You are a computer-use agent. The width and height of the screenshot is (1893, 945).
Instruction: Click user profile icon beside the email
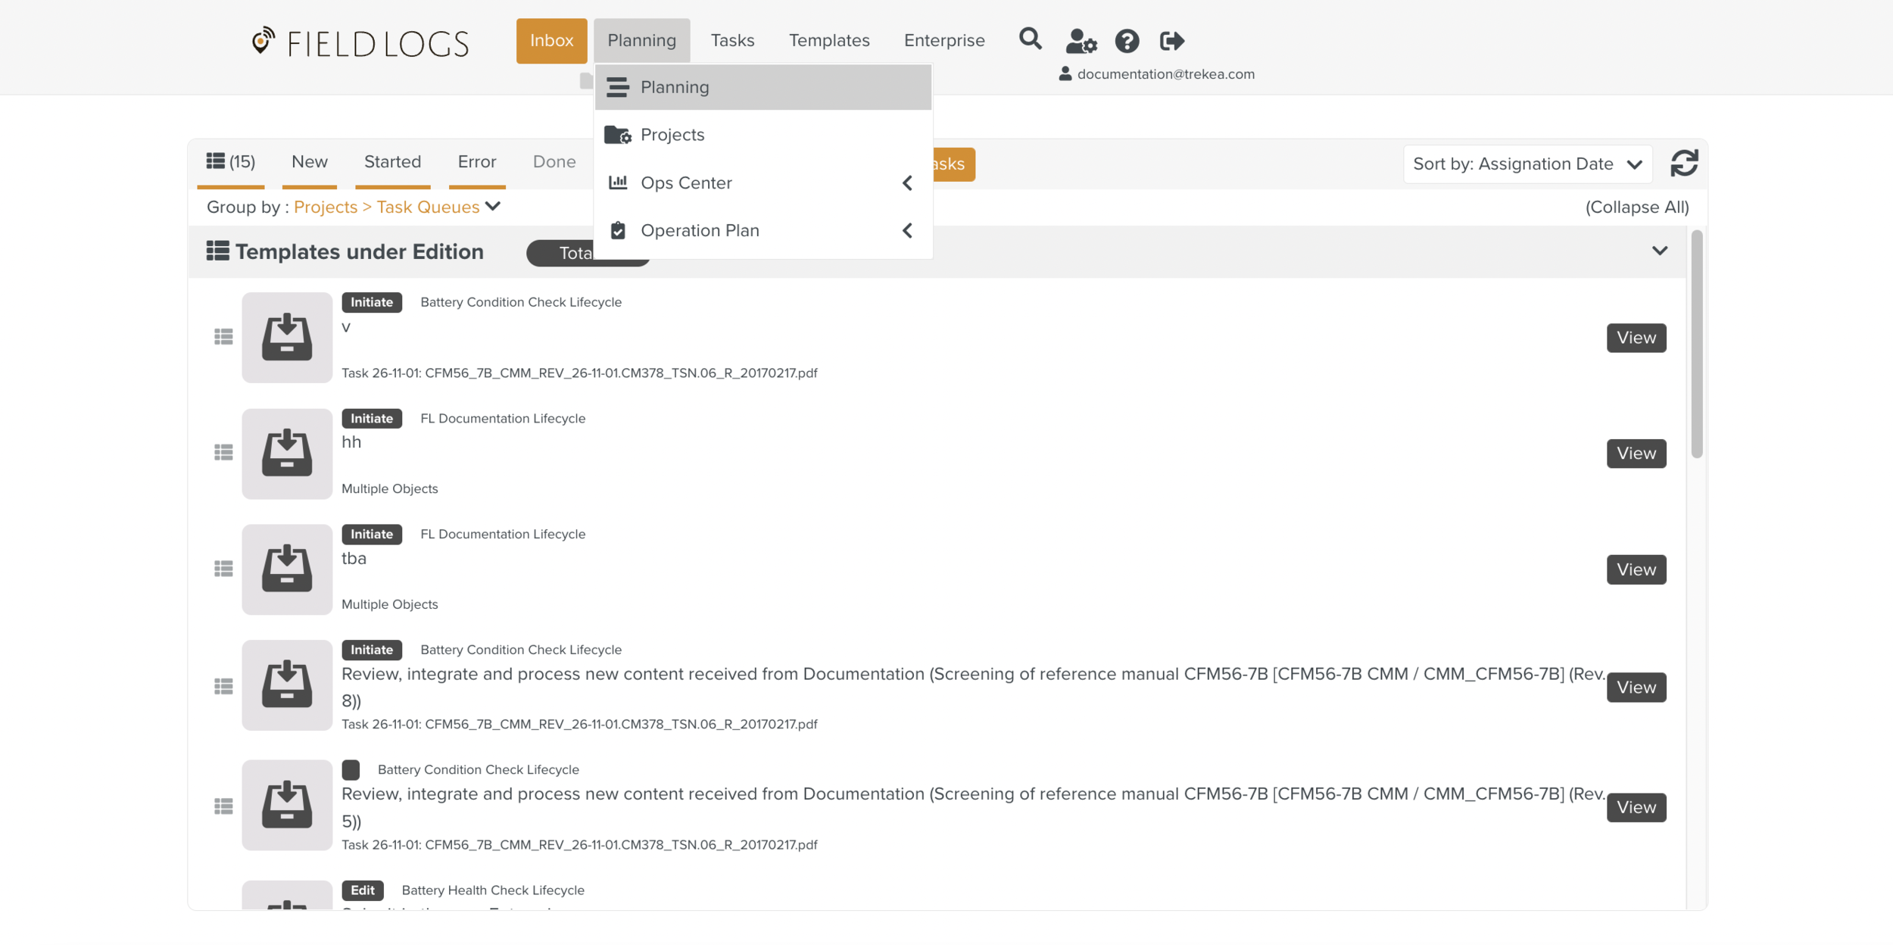click(1065, 73)
